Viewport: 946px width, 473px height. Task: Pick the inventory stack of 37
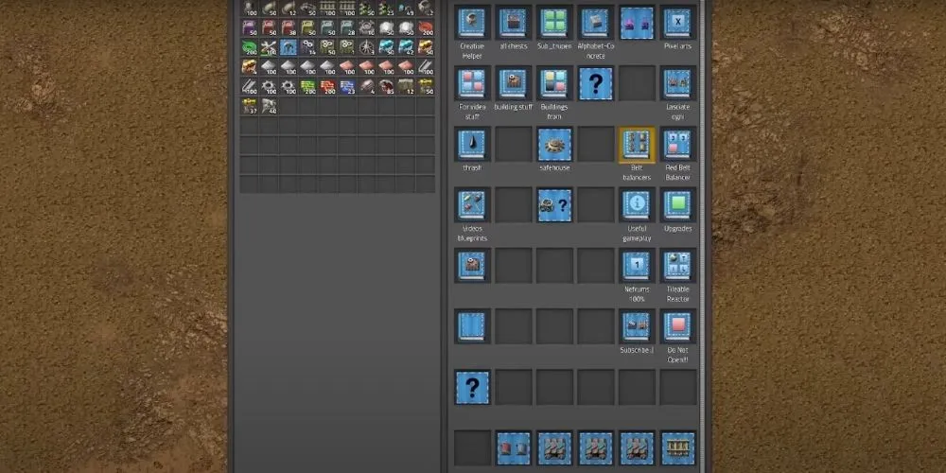tap(249, 106)
